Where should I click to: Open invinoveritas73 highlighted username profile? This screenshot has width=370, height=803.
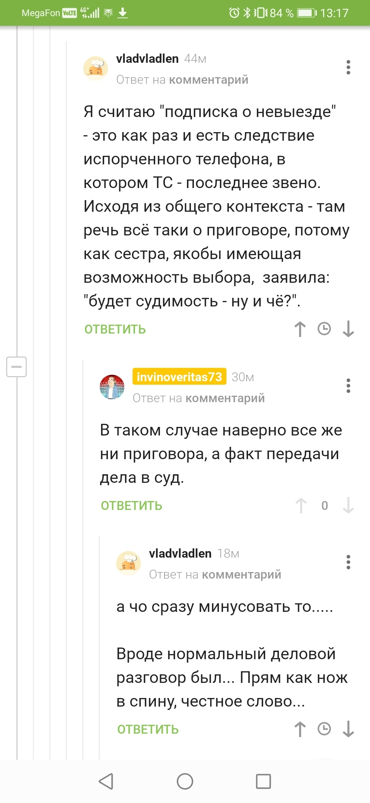point(179,377)
